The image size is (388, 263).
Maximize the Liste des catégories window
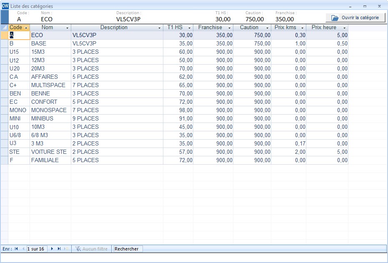[365, 6]
